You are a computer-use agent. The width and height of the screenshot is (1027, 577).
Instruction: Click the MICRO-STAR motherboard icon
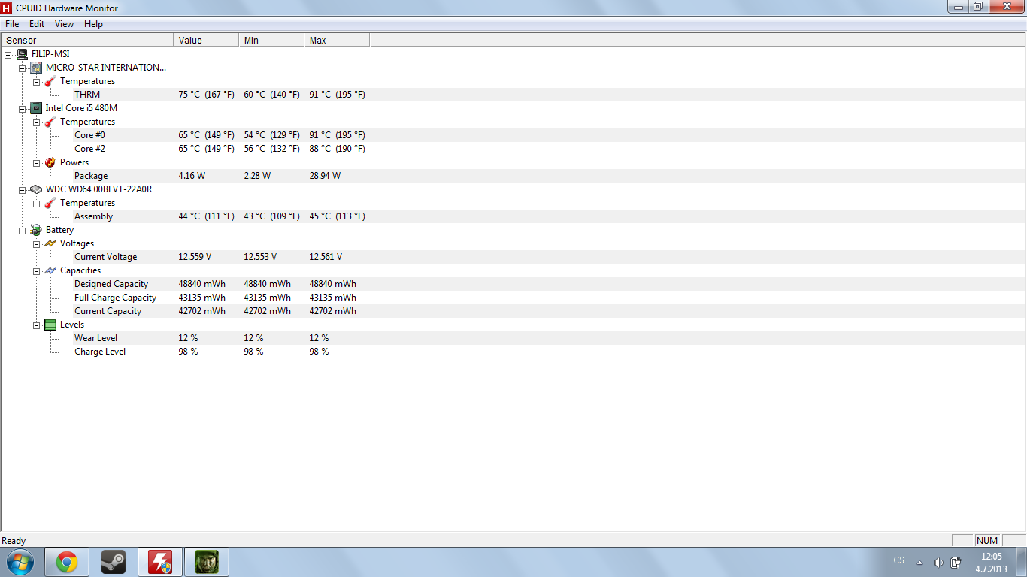[36, 68]
